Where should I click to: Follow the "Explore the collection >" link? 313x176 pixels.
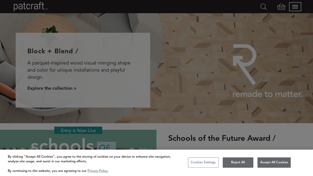click(52, 88)
